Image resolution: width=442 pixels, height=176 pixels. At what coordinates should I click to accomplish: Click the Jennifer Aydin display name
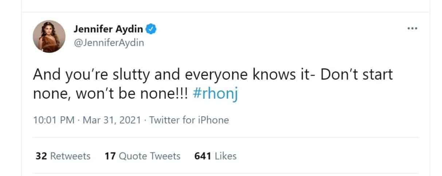pos(109,29)
